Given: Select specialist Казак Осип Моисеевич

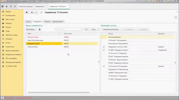Looking at the screenshot, I should pyautogui.click(x=36, y=40).
